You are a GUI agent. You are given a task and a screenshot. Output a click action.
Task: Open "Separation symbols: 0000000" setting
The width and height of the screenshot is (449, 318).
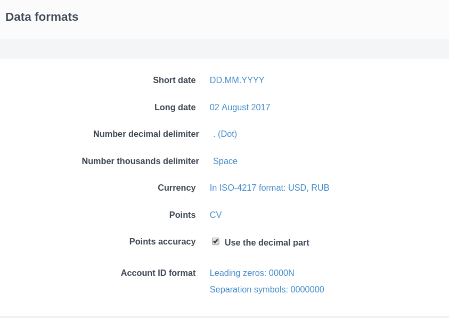point(267,290)
